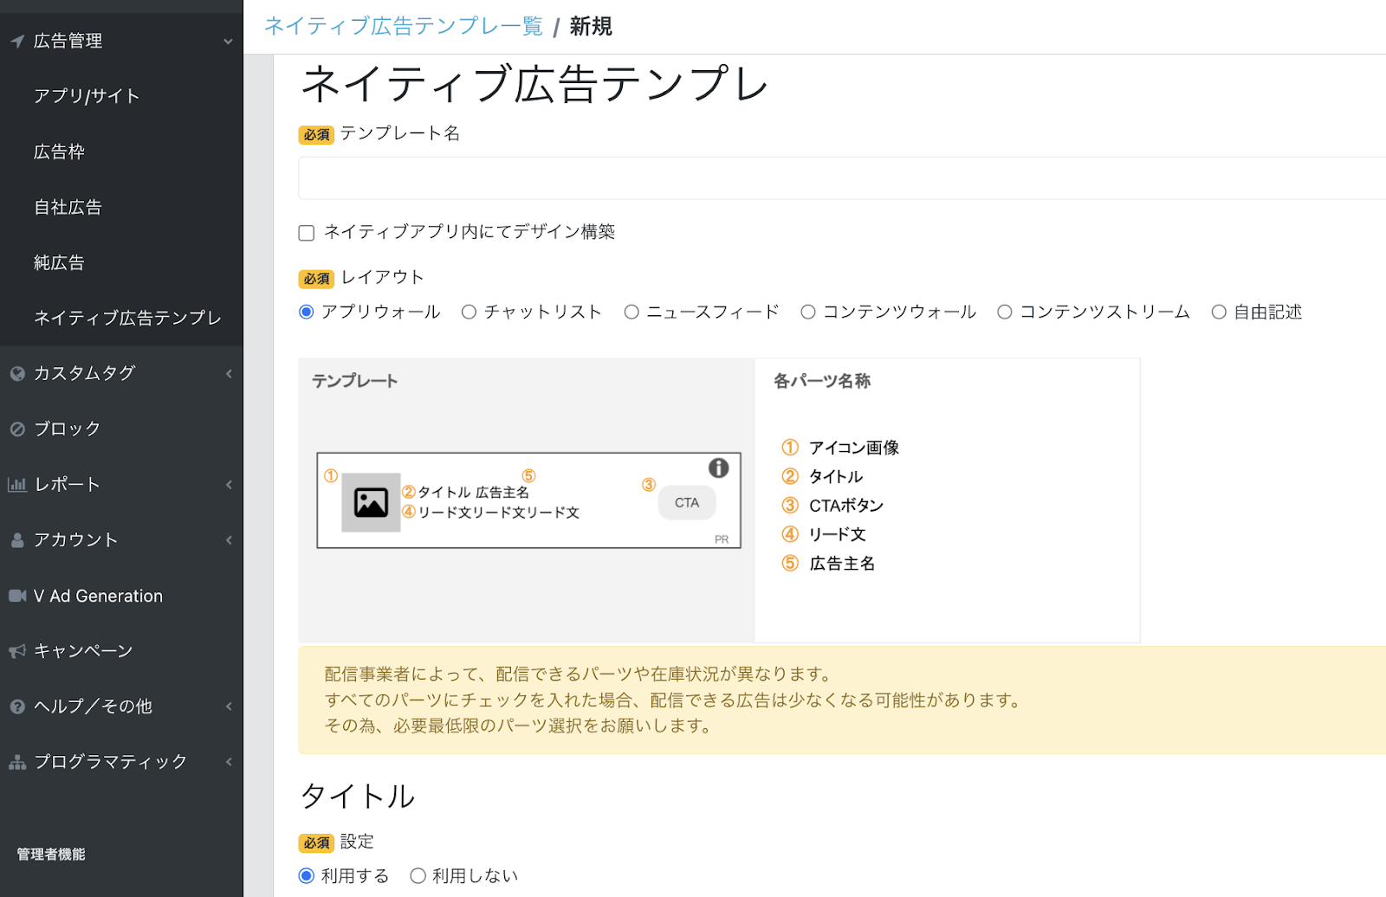Select ネイティブ広告テンプレ in the sidebar
Viewport: 1386px width, 897px height.
click(x=126, y=318)
